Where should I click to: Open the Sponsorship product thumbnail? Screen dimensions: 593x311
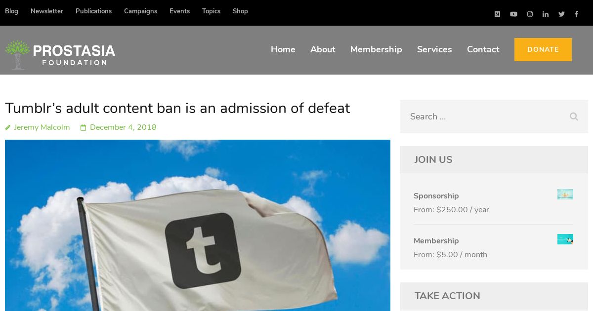tap(565, 194)
